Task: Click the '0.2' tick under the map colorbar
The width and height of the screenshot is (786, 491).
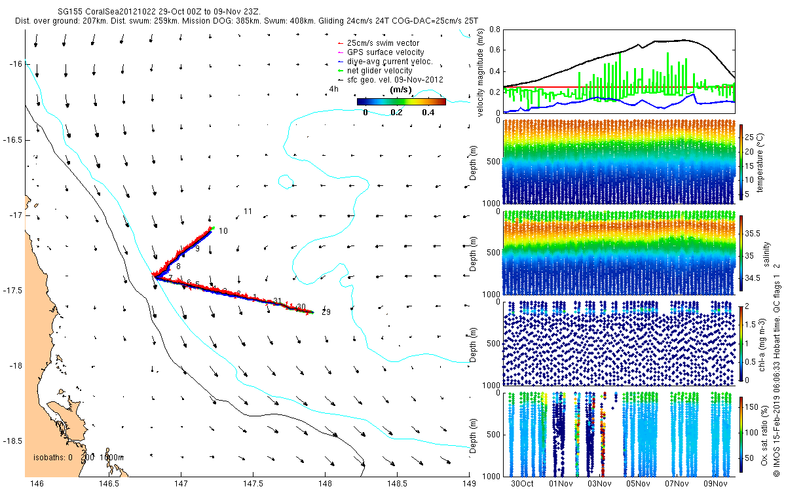Action: click(398, 112)
